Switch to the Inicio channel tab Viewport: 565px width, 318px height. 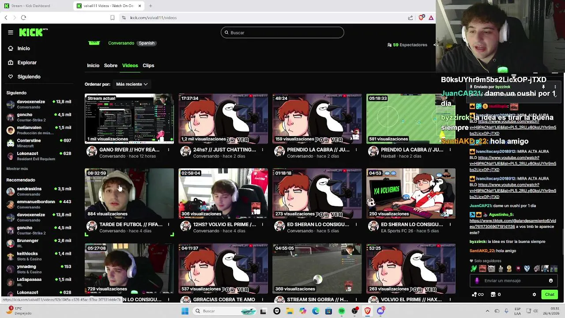click(93, 65)
